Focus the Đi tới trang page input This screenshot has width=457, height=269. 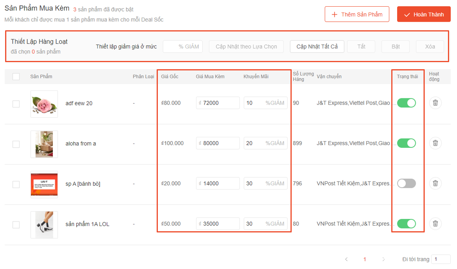[x=440, y=259]
